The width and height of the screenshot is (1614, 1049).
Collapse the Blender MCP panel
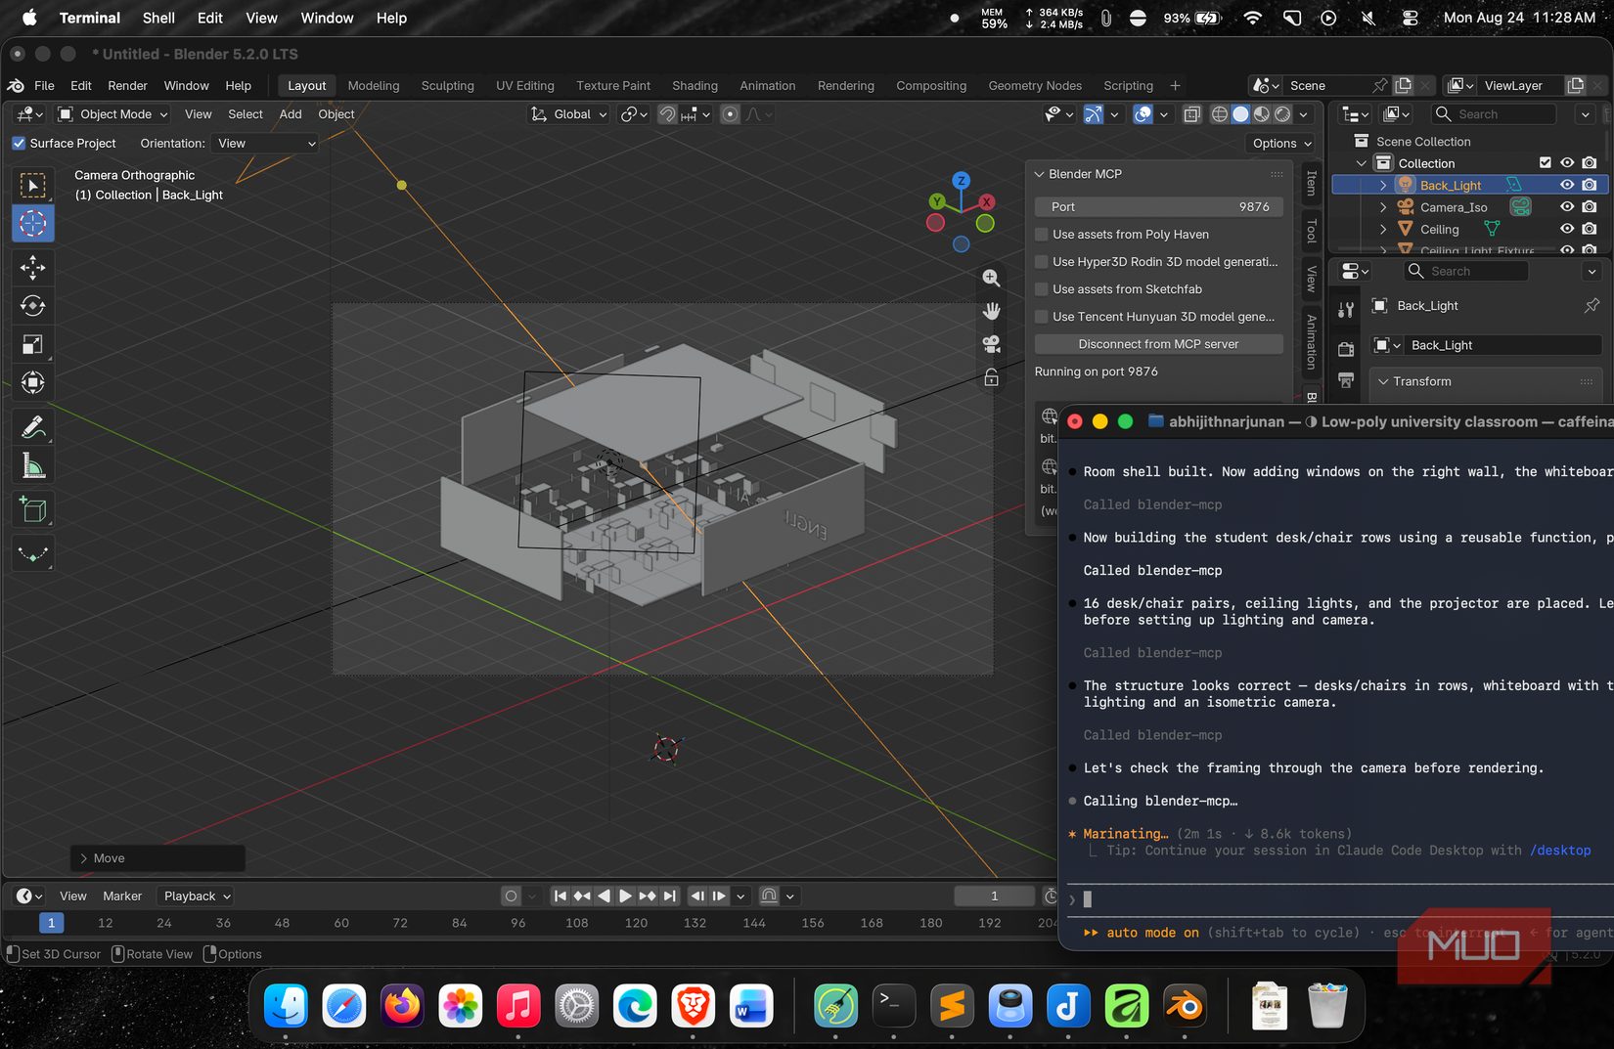(x=1040, y=174)
